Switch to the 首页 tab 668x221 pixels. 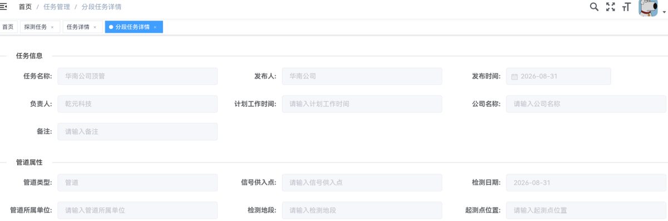(x=8, y=27)
